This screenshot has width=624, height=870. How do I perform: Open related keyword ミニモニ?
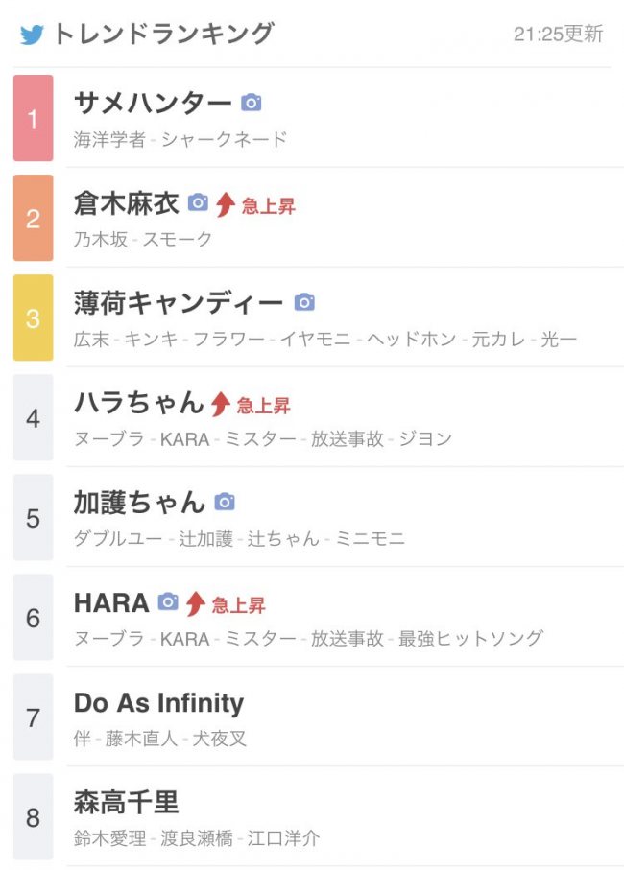(x=371, y=539)
